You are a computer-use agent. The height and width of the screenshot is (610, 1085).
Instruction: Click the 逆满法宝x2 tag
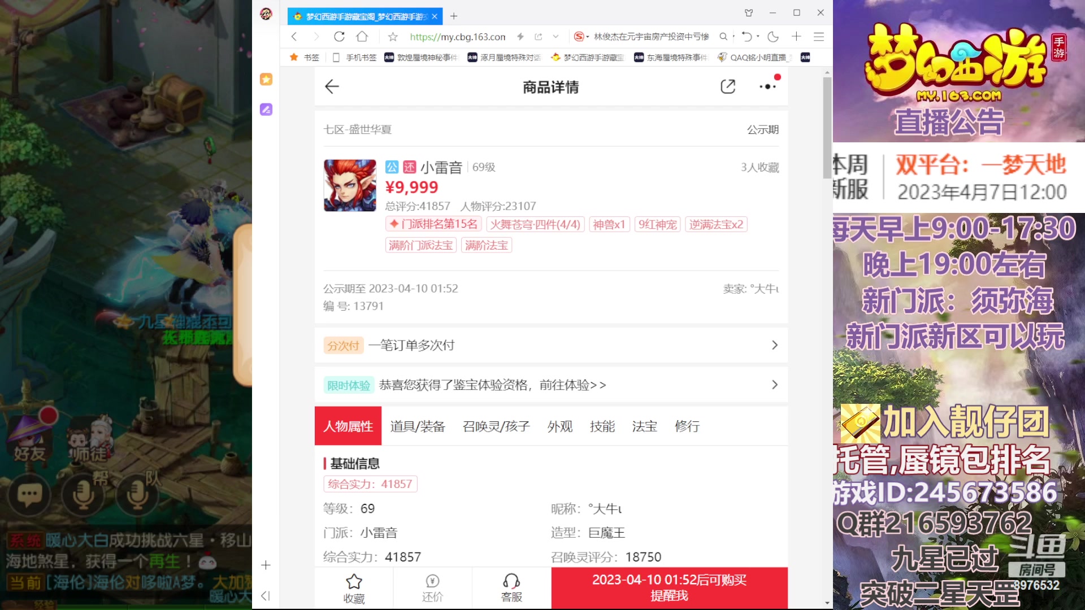[716, 224]
